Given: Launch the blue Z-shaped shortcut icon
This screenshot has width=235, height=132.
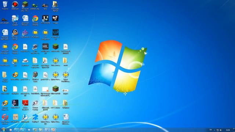Looking at the screenshot, I should 35,117.
